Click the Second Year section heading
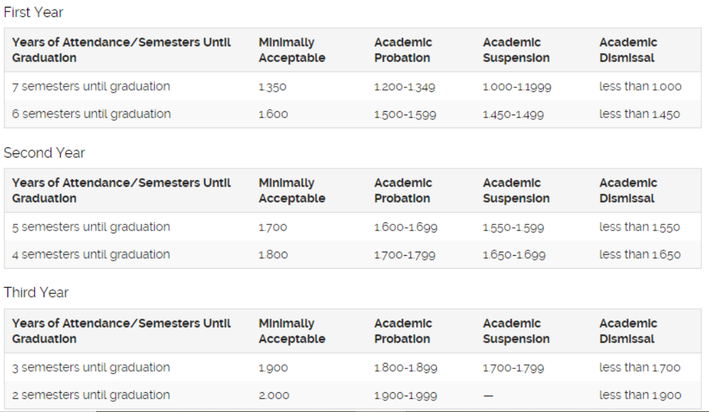709x412 pixels. [x=44, y=153]
